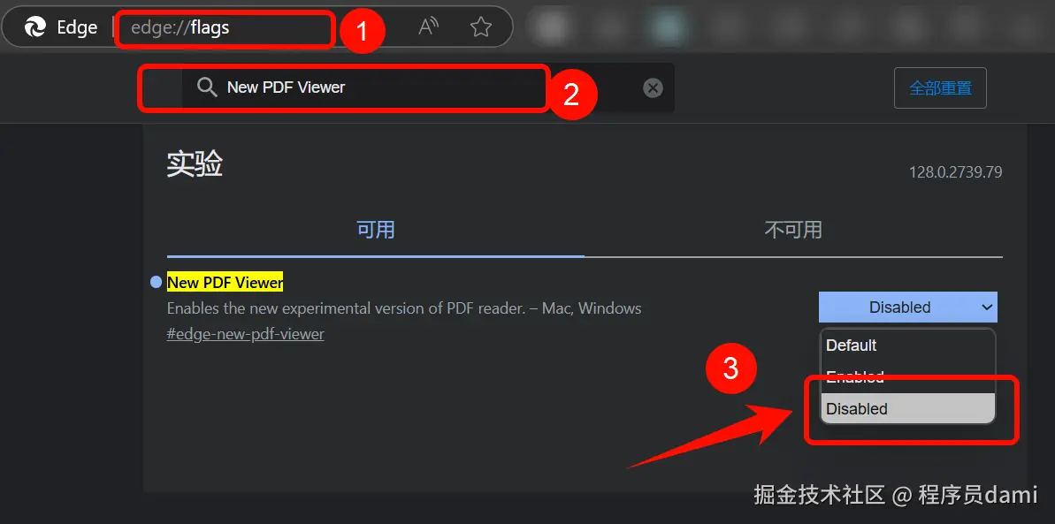Select Default from the dropdown list
The height and width of the screenshot is (524, 1055).
907,346
